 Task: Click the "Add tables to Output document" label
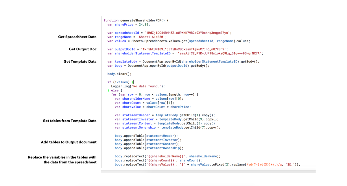point(69,142)
